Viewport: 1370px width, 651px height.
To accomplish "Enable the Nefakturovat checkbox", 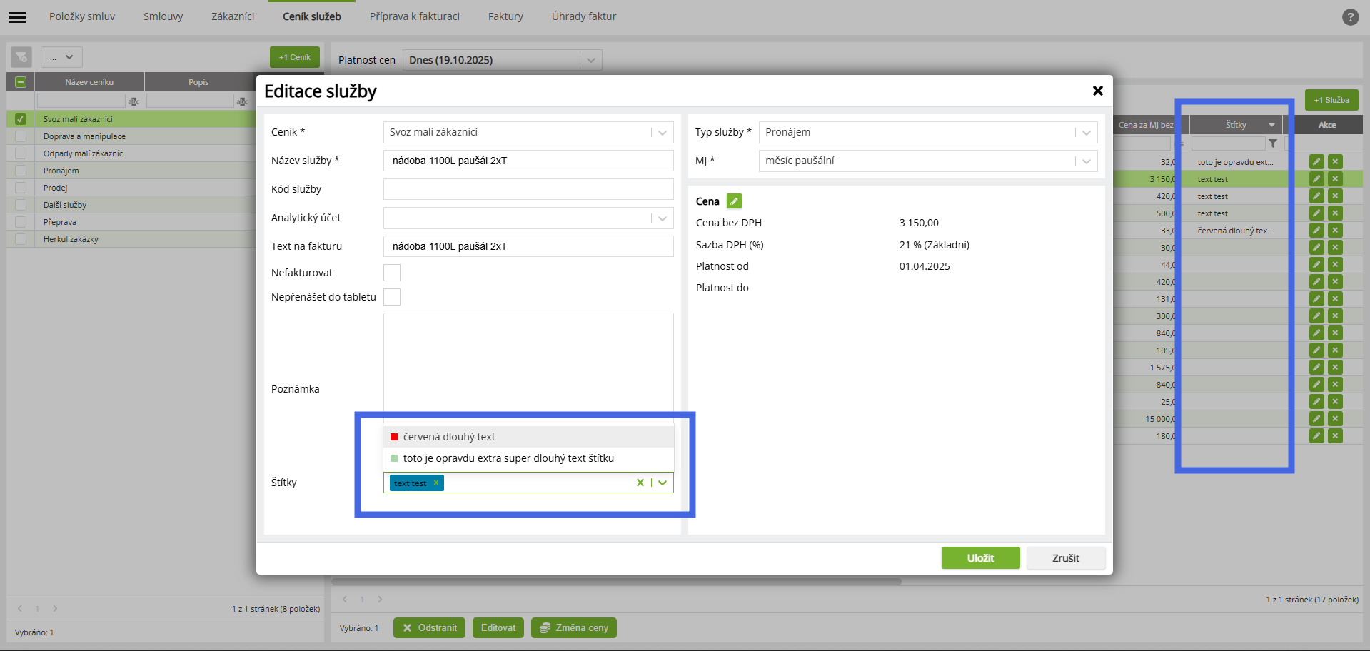I will 392,273.
